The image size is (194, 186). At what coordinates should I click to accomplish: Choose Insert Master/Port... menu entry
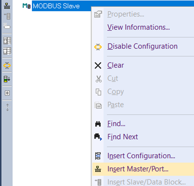[x=143, y=169]
